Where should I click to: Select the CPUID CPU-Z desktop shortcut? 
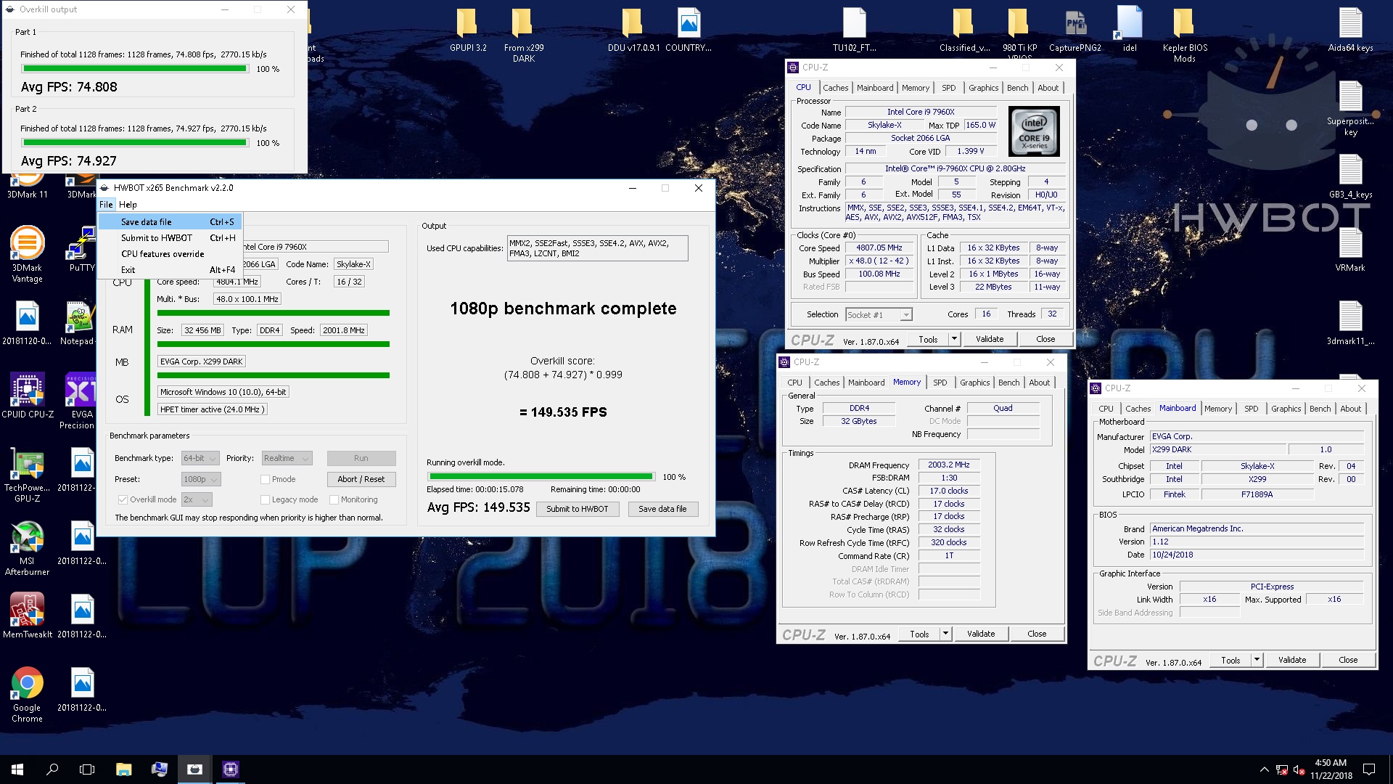[27, 396]
